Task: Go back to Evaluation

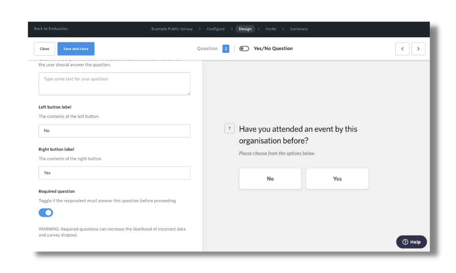Action: point(51,29)
